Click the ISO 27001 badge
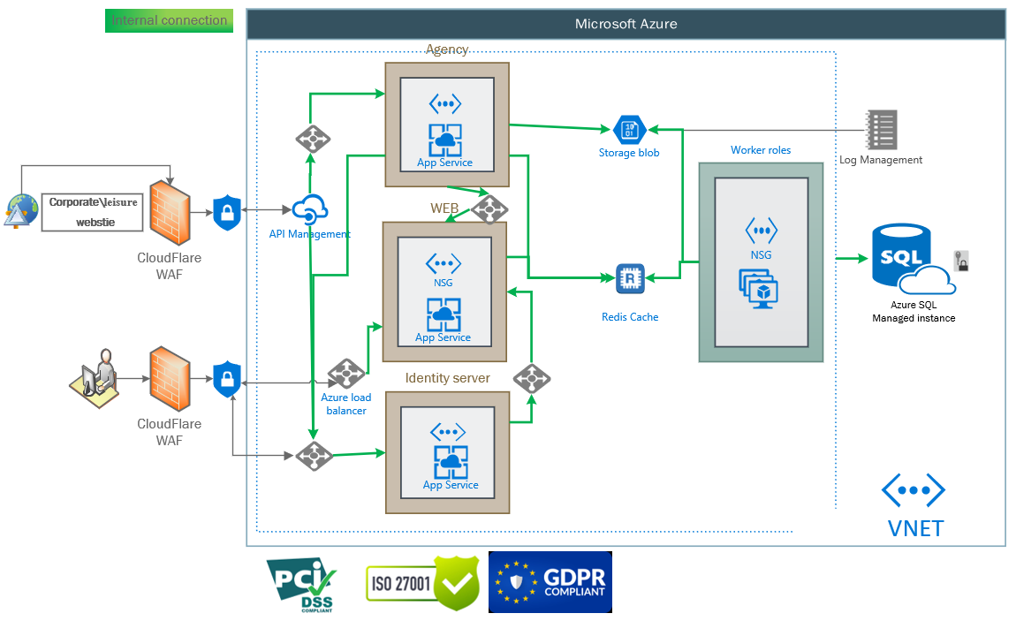 click(422, 583)
